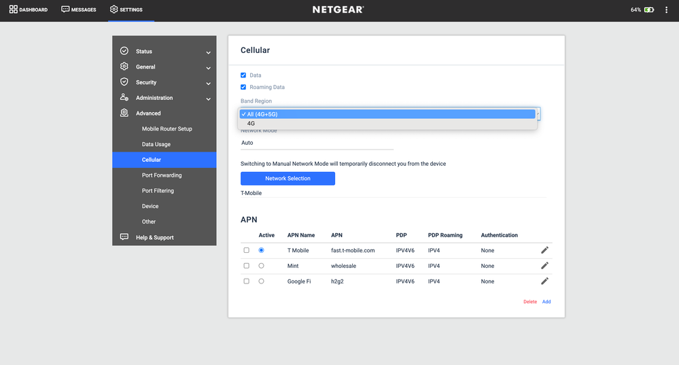
Task: Click the Settings gear icon in top bar
Action: (x=114, y=10)
